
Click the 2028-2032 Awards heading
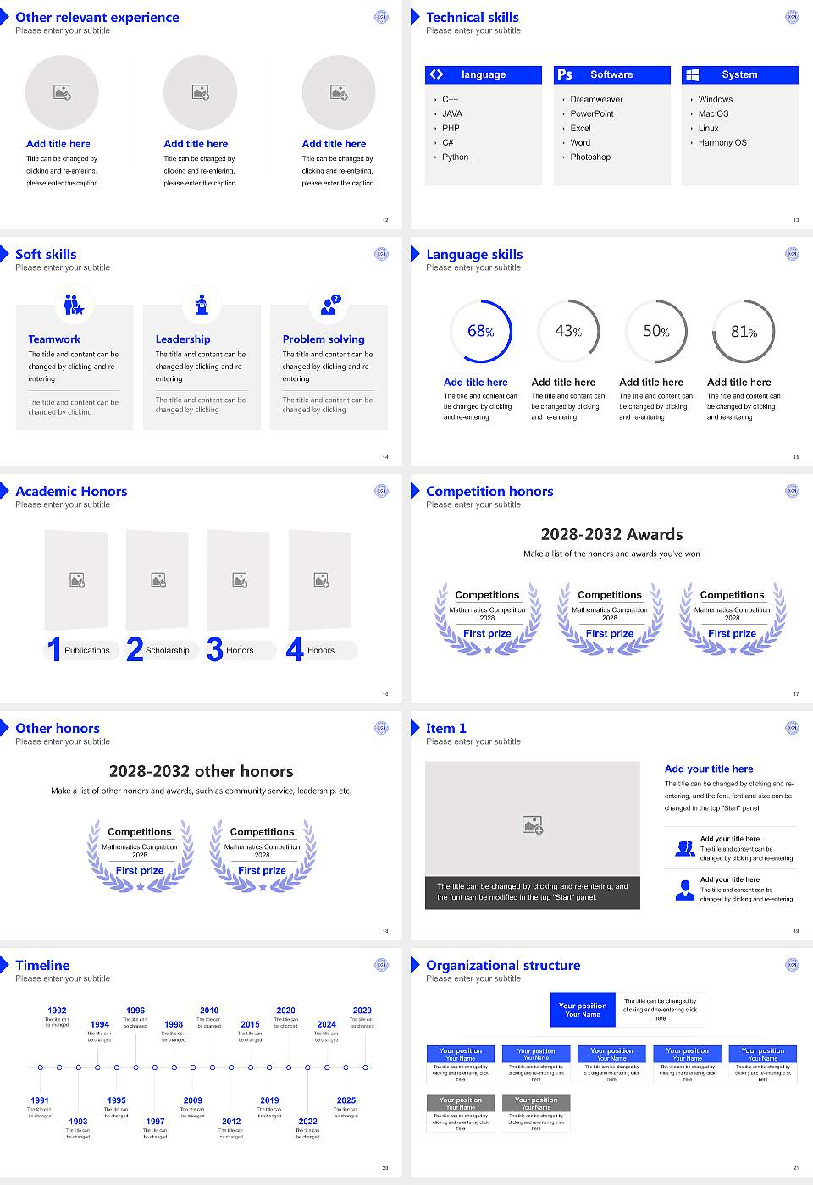coord(611,534)
